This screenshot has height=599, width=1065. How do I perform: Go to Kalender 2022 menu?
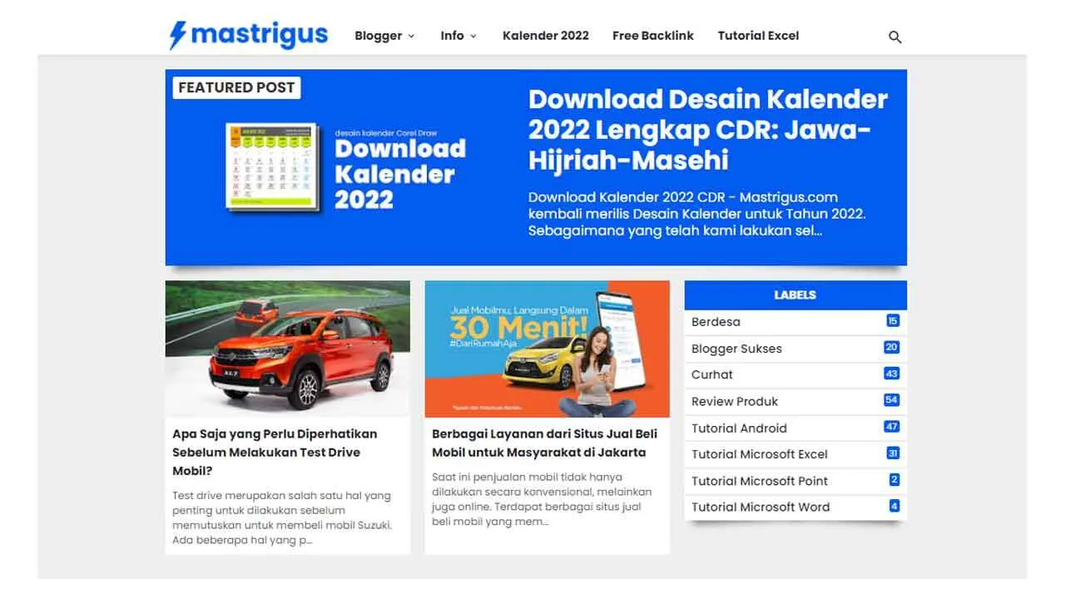pos(546,36)
